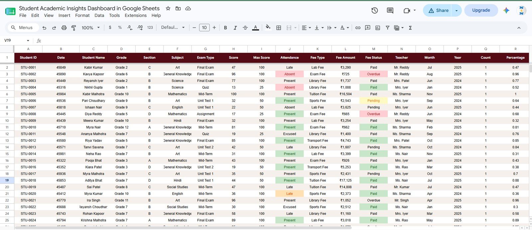Increase decimal places icon
Viewport: 532px width, 230px height.
(x=140, y=28)
